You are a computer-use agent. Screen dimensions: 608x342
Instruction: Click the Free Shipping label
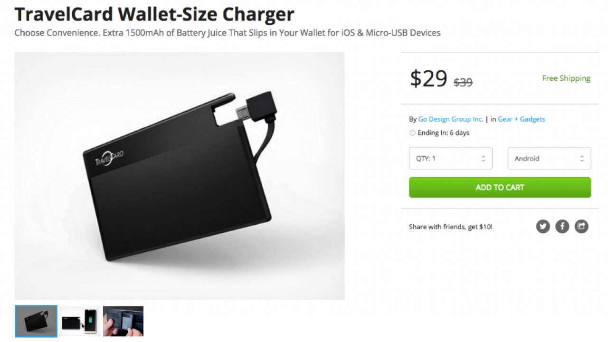coord(566,78)
